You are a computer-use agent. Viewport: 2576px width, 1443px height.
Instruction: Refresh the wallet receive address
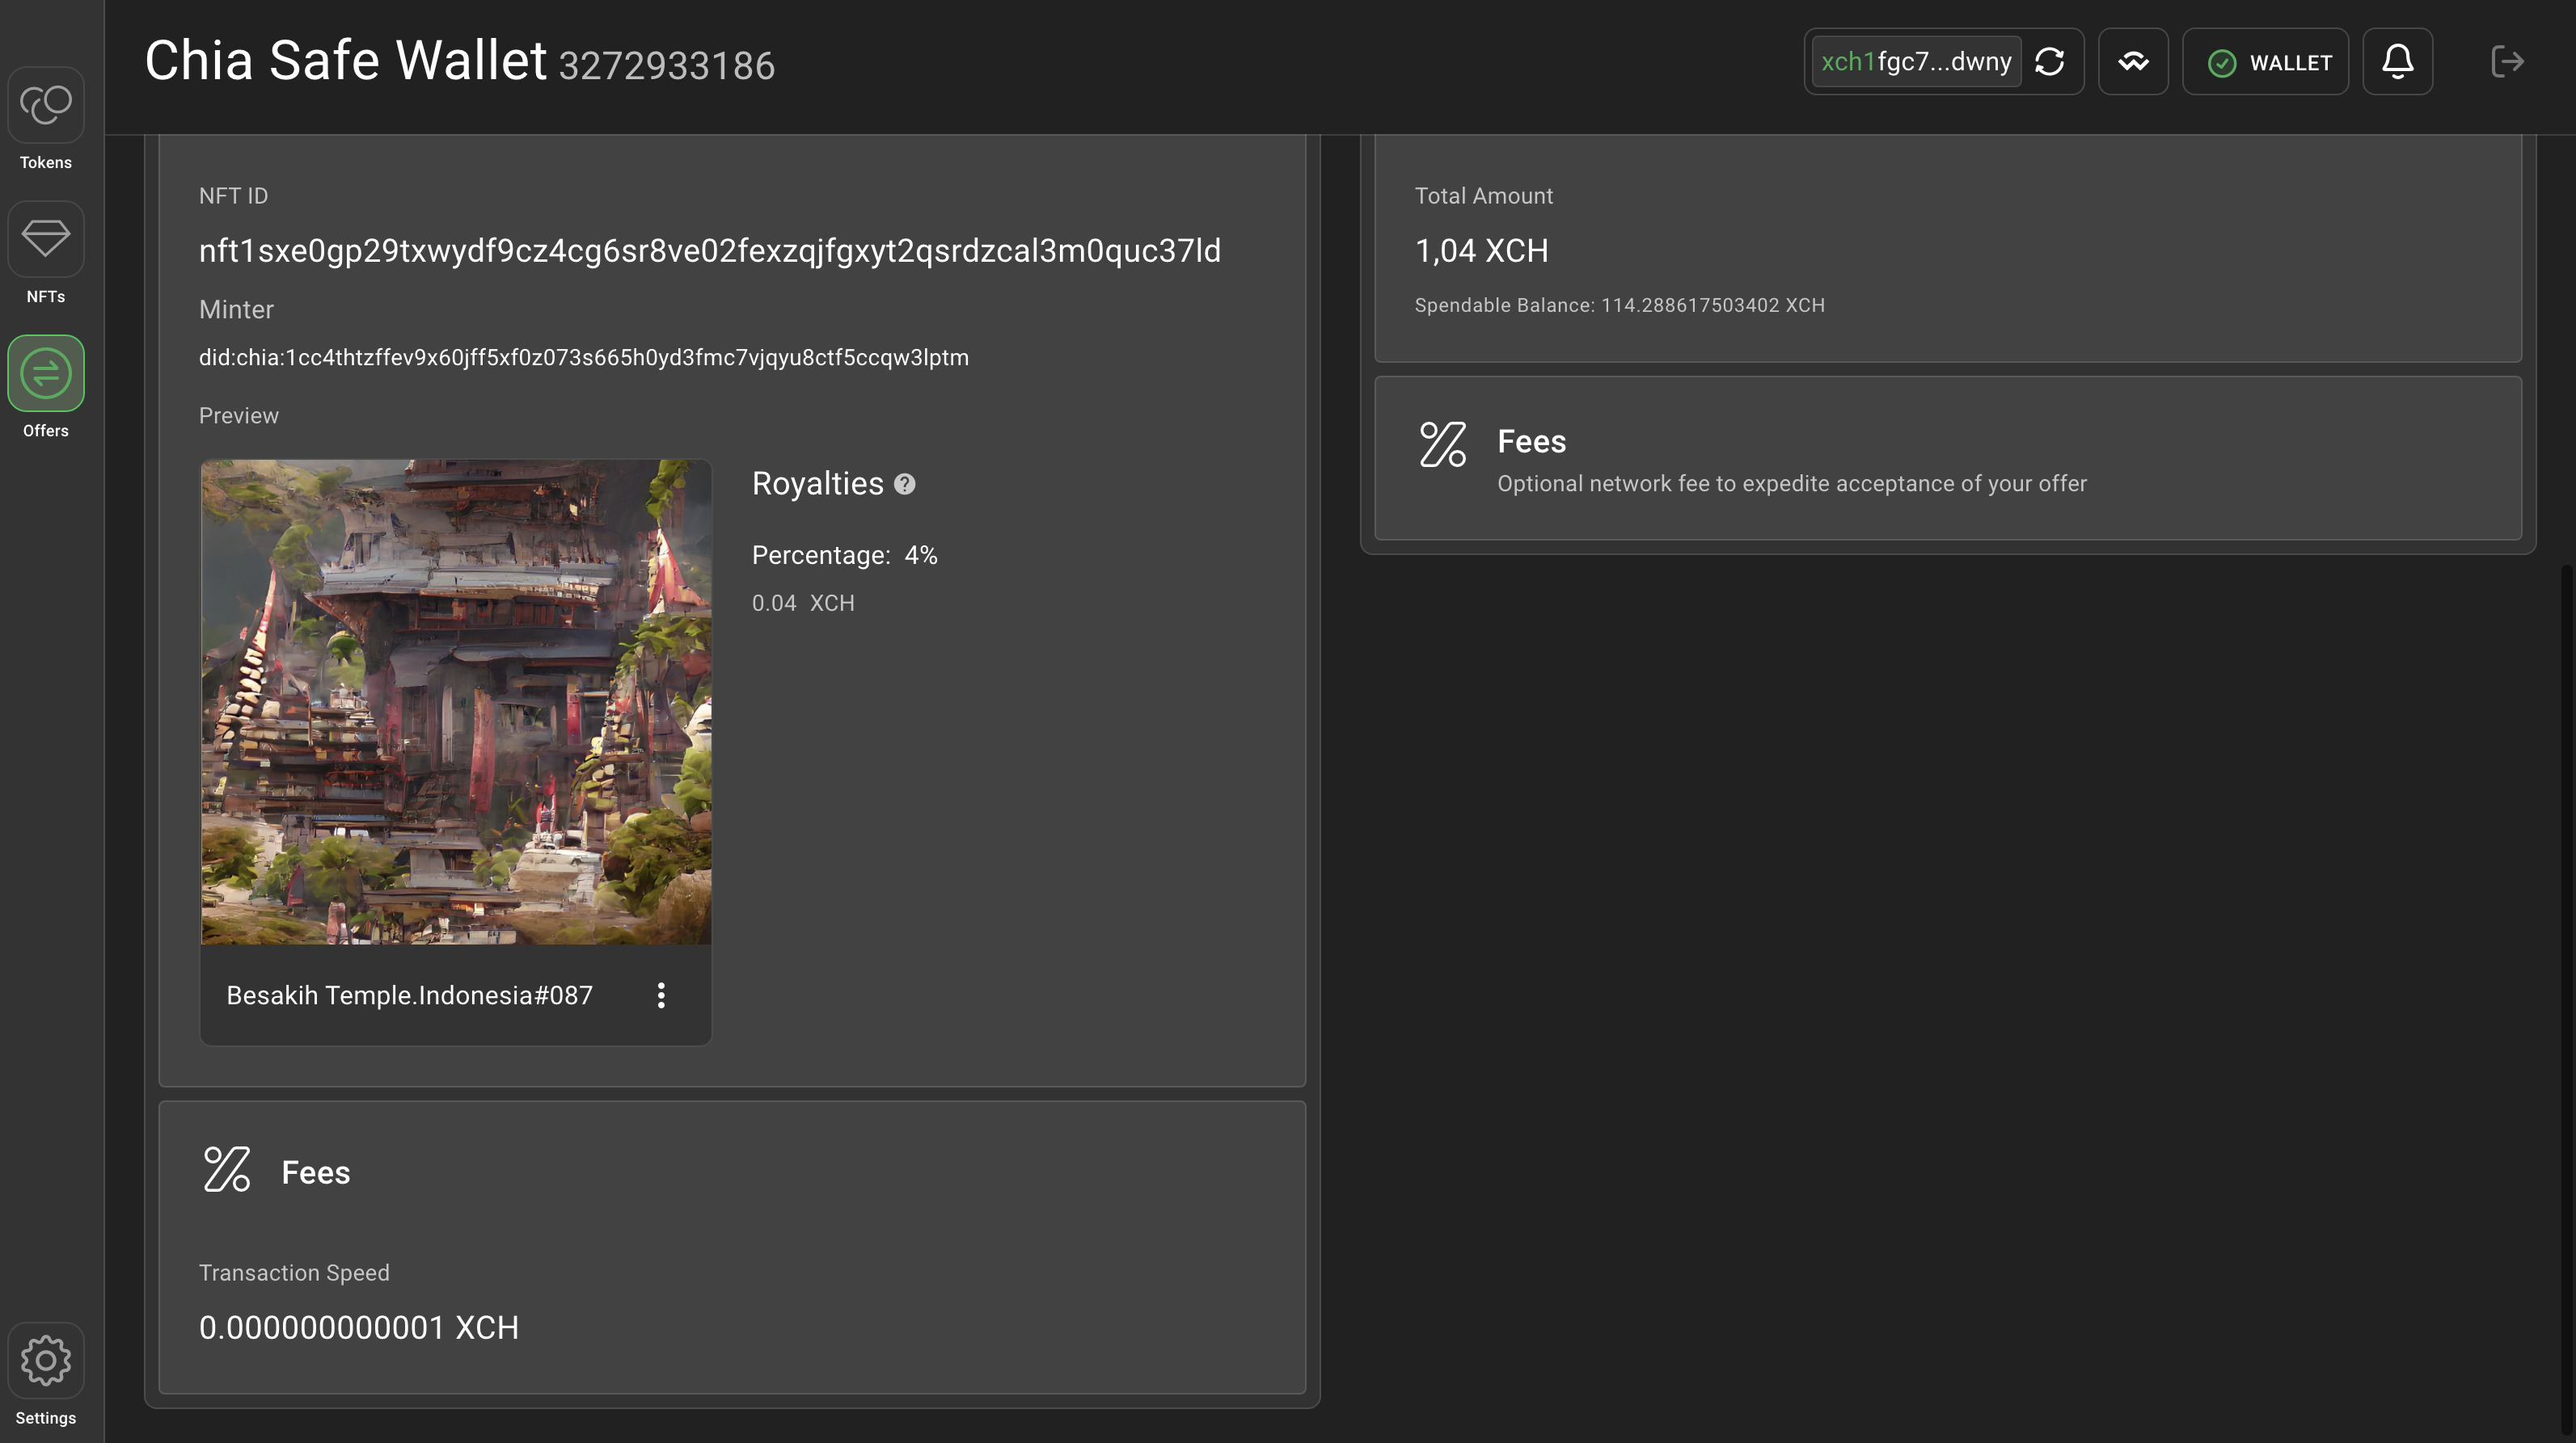(2050, 61)
